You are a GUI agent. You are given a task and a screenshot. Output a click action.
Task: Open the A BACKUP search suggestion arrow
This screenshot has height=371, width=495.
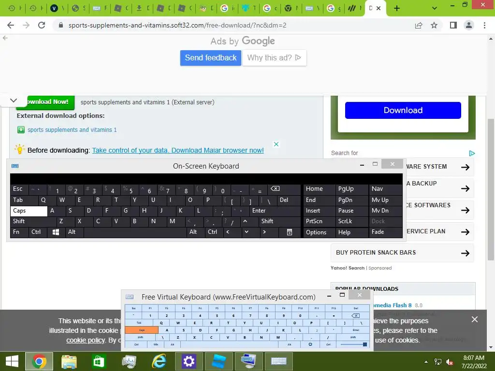click(465, 189)
